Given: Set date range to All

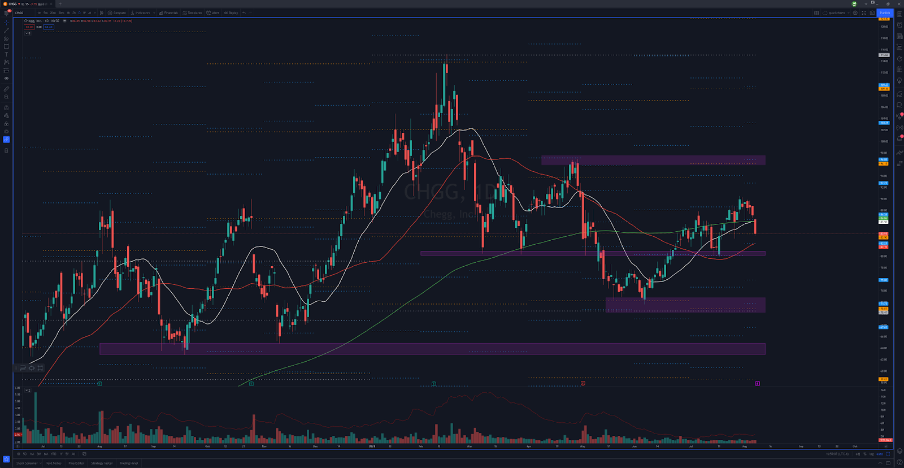Looking at the screenshot, I should (x=73, y=454).
